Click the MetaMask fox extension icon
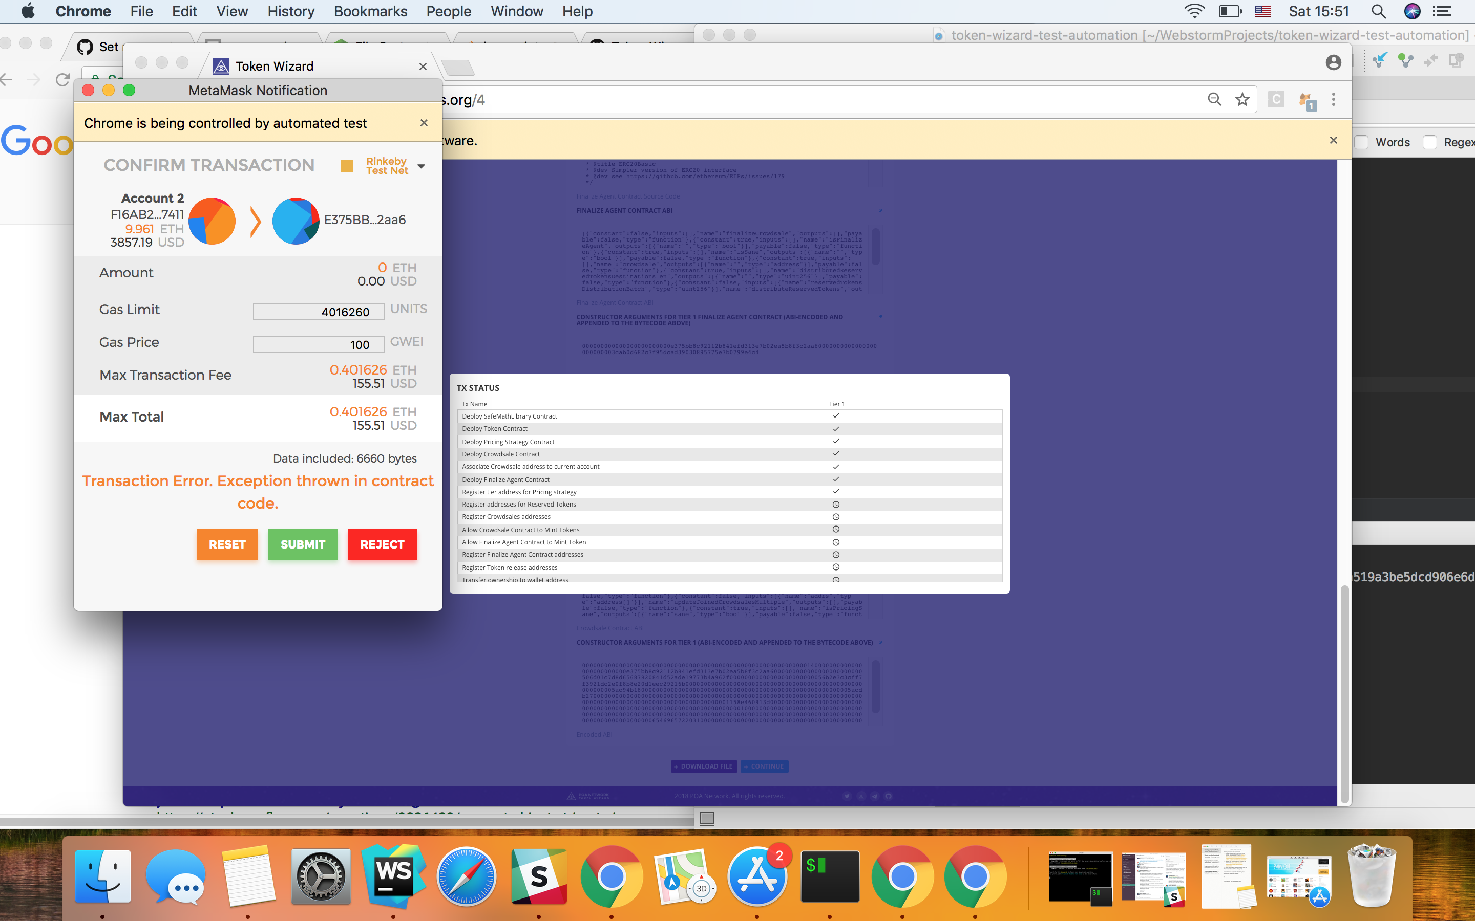This screenshot has height=921, width=1475. [x=1306, y=100]
